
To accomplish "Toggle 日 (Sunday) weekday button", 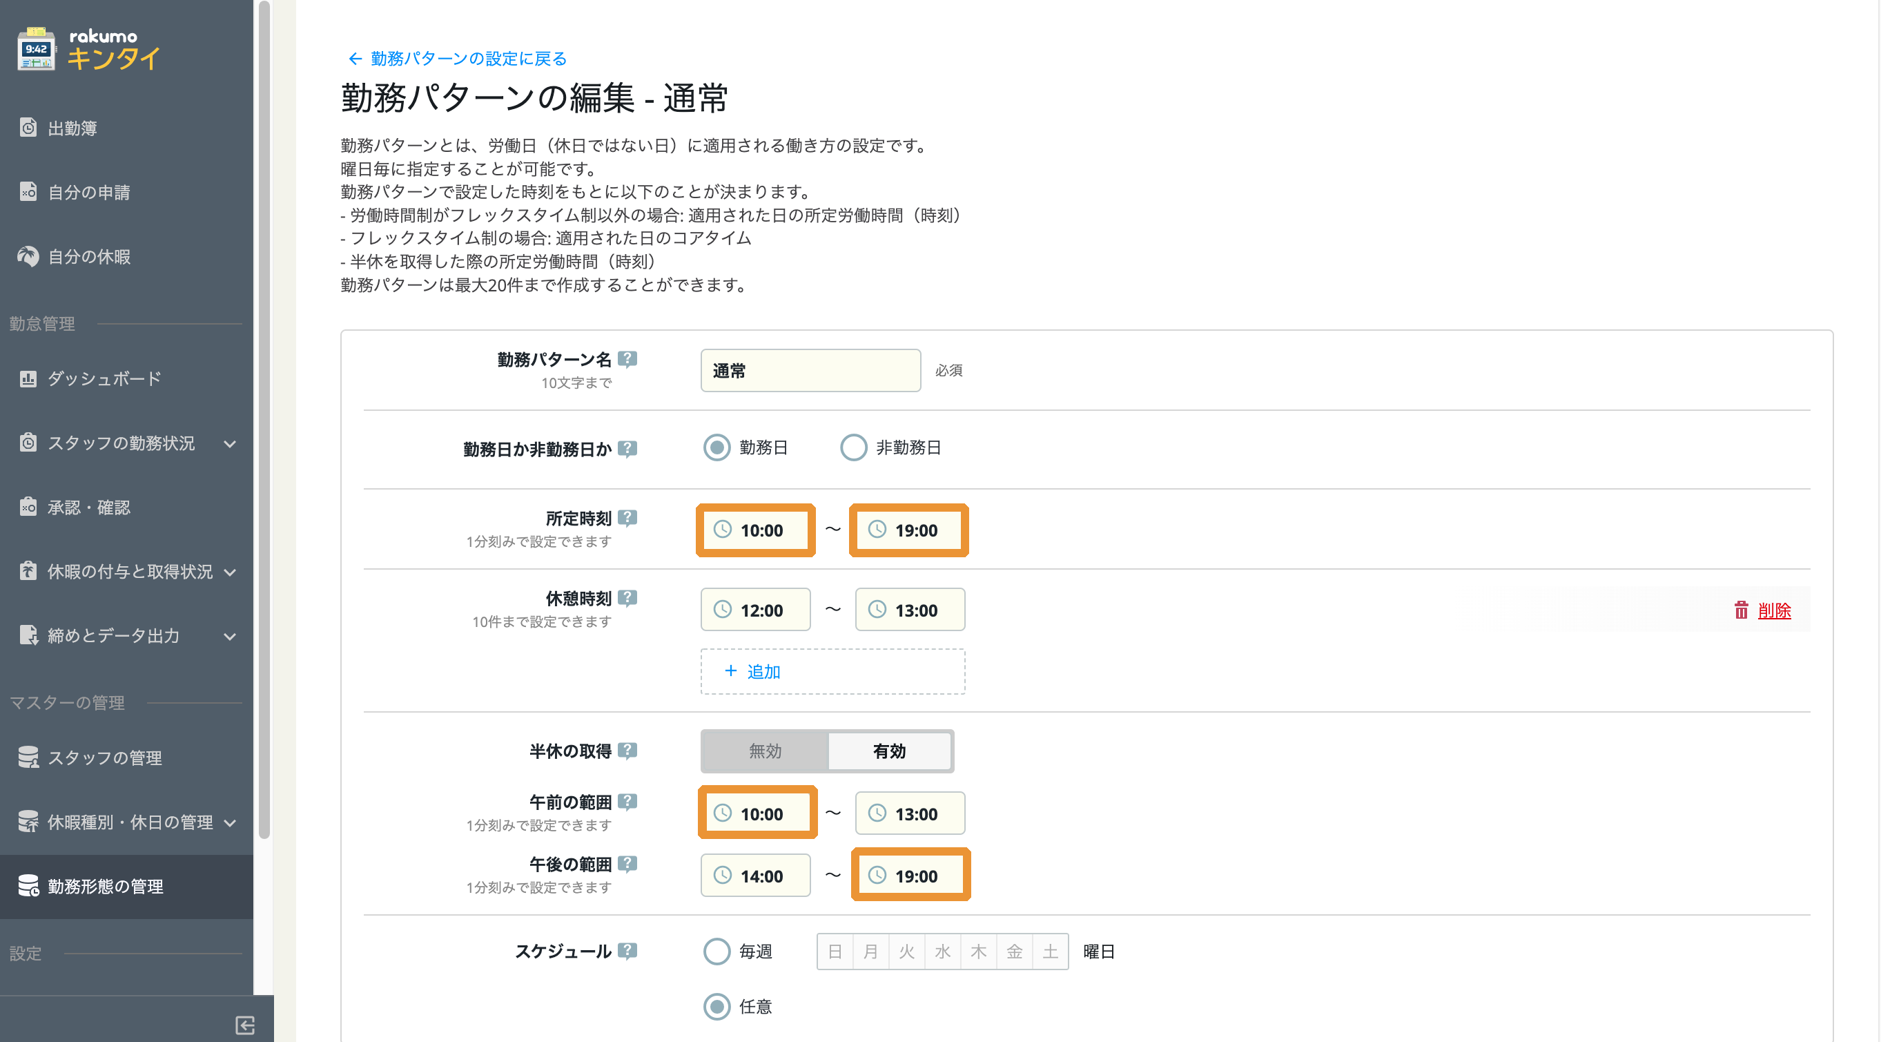I will [835, 952].
